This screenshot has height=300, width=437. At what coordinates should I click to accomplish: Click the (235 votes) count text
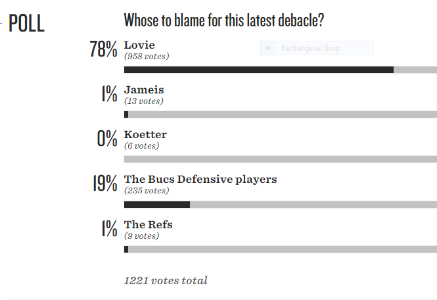[147, 191]
